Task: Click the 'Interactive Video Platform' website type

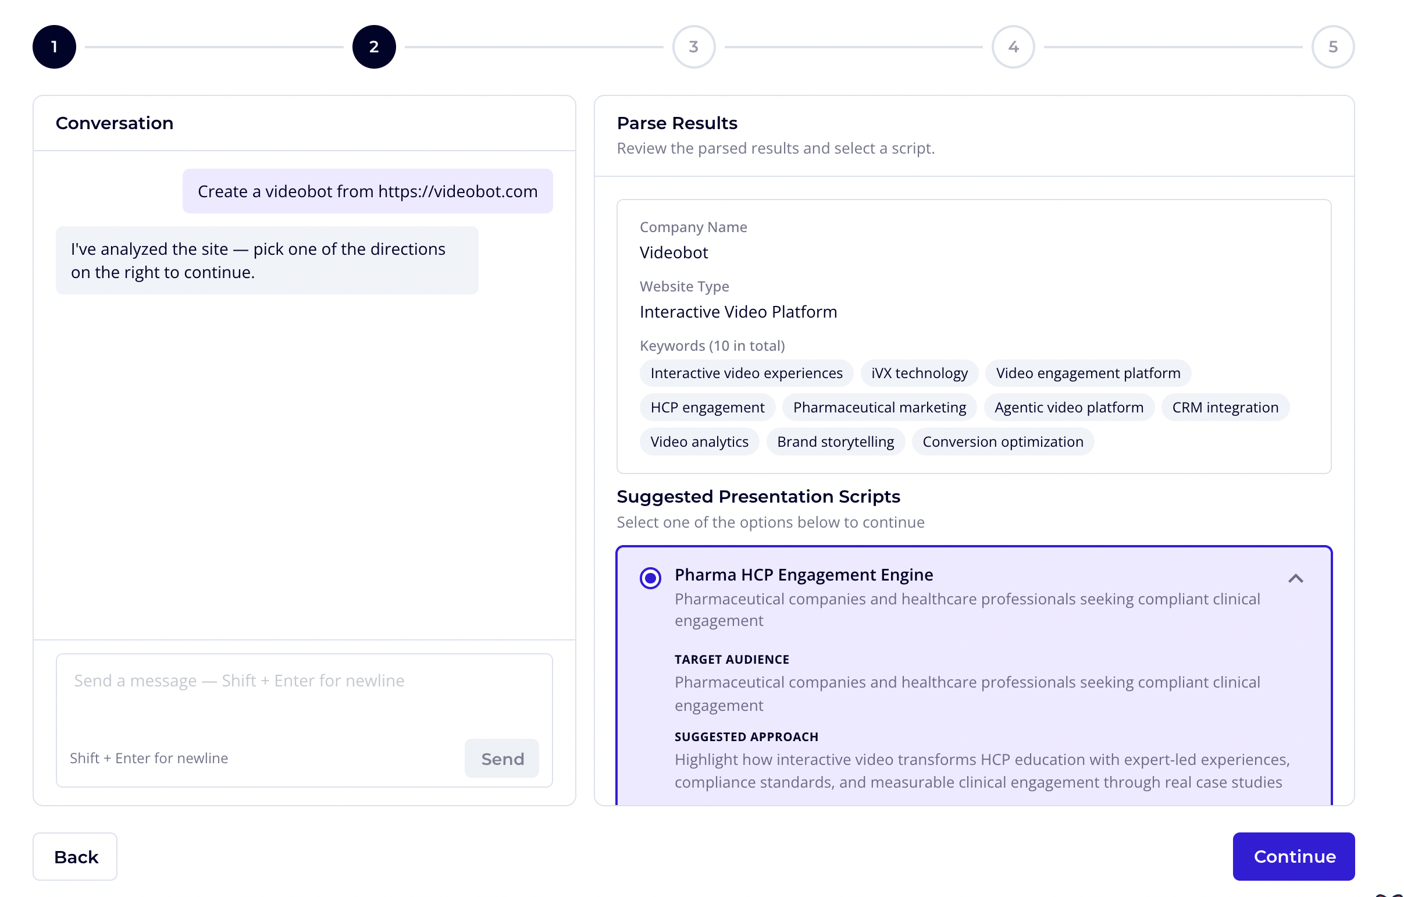Action: pyautogui.click(x=737, y=311)
